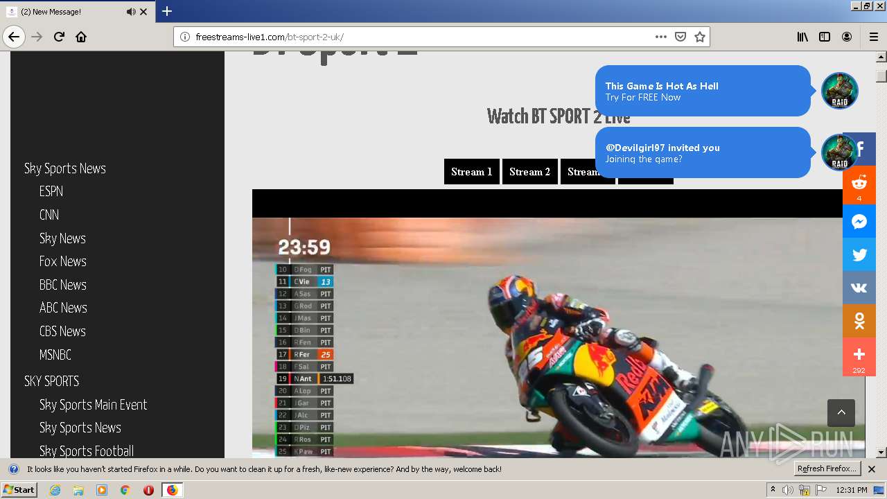Jump to top of page arrow
The width and height of the screenshot is (887, 499).
[841, 412]
